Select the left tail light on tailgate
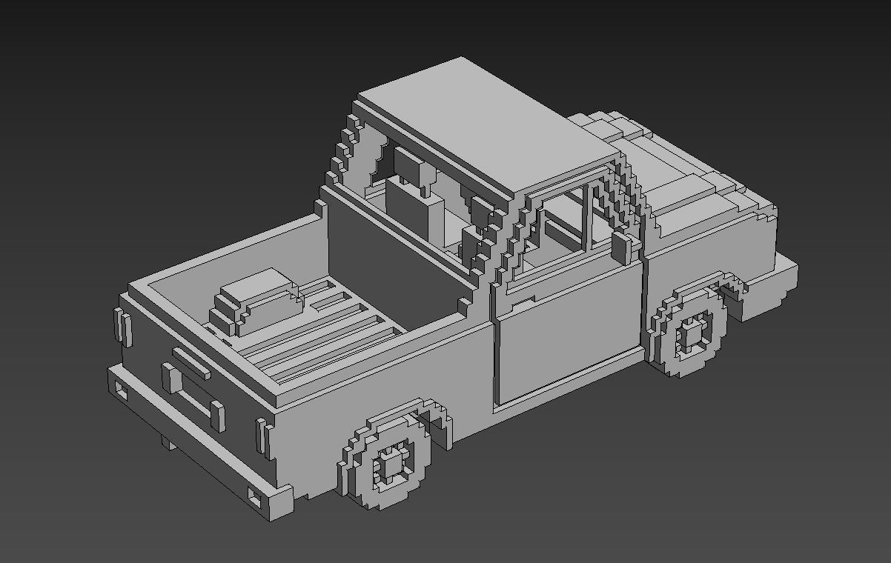891x563 pixels. pos(122,326)
